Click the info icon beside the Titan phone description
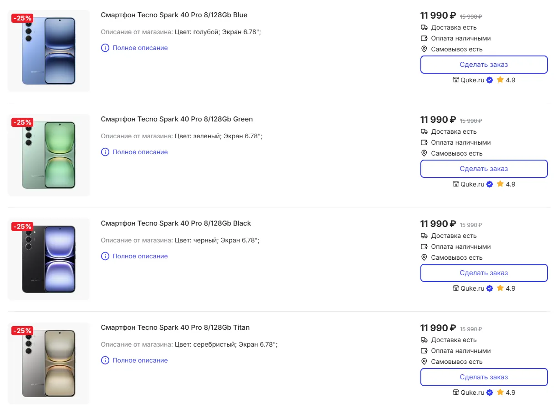The image size is (557, 408). coord(105,360)
